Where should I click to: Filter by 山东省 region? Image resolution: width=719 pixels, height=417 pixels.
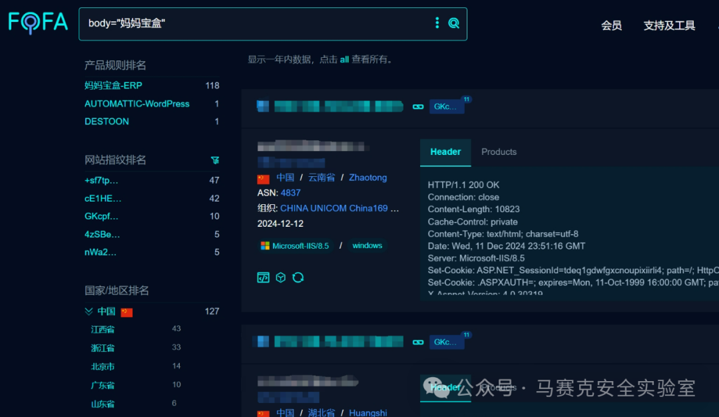tap(103, 404)
